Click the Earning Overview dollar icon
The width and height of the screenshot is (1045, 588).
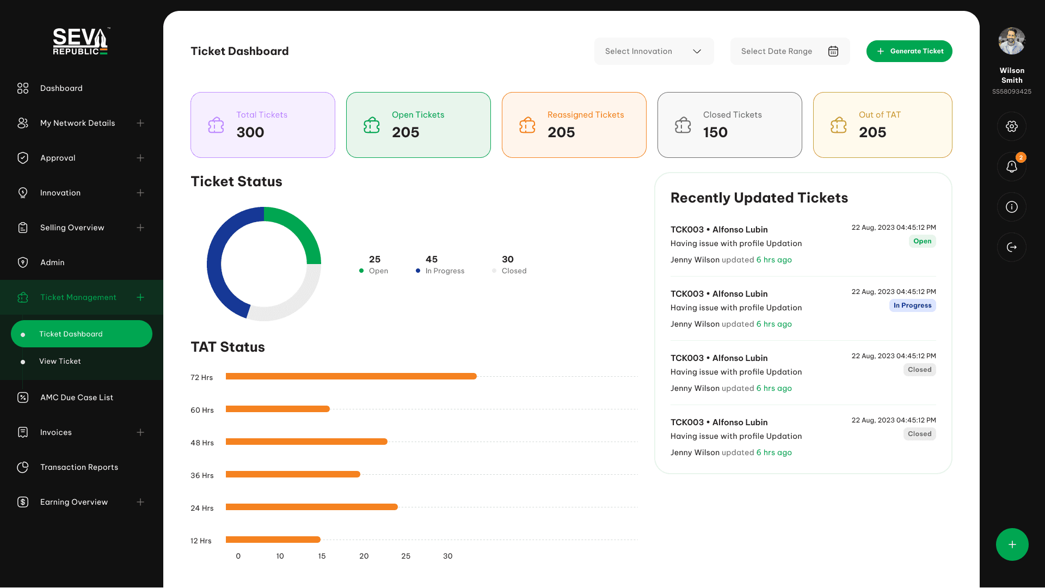pos(23,502)
